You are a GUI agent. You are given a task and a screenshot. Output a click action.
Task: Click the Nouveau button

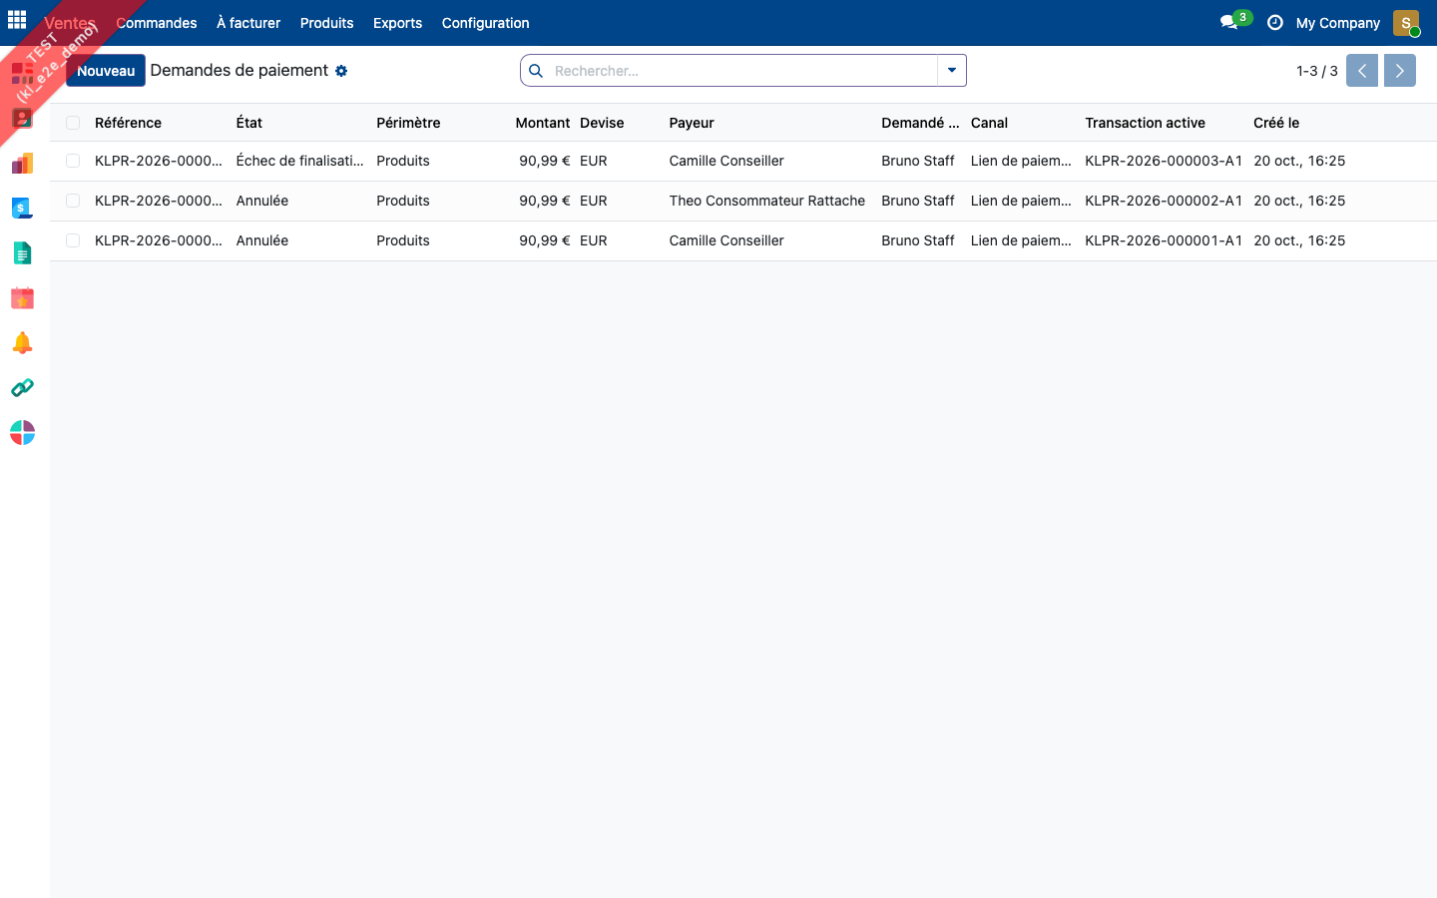pos(106,71)
